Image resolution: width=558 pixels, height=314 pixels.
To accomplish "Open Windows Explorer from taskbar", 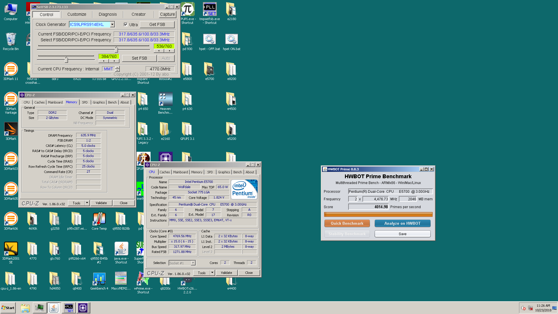I will (25, 308).
